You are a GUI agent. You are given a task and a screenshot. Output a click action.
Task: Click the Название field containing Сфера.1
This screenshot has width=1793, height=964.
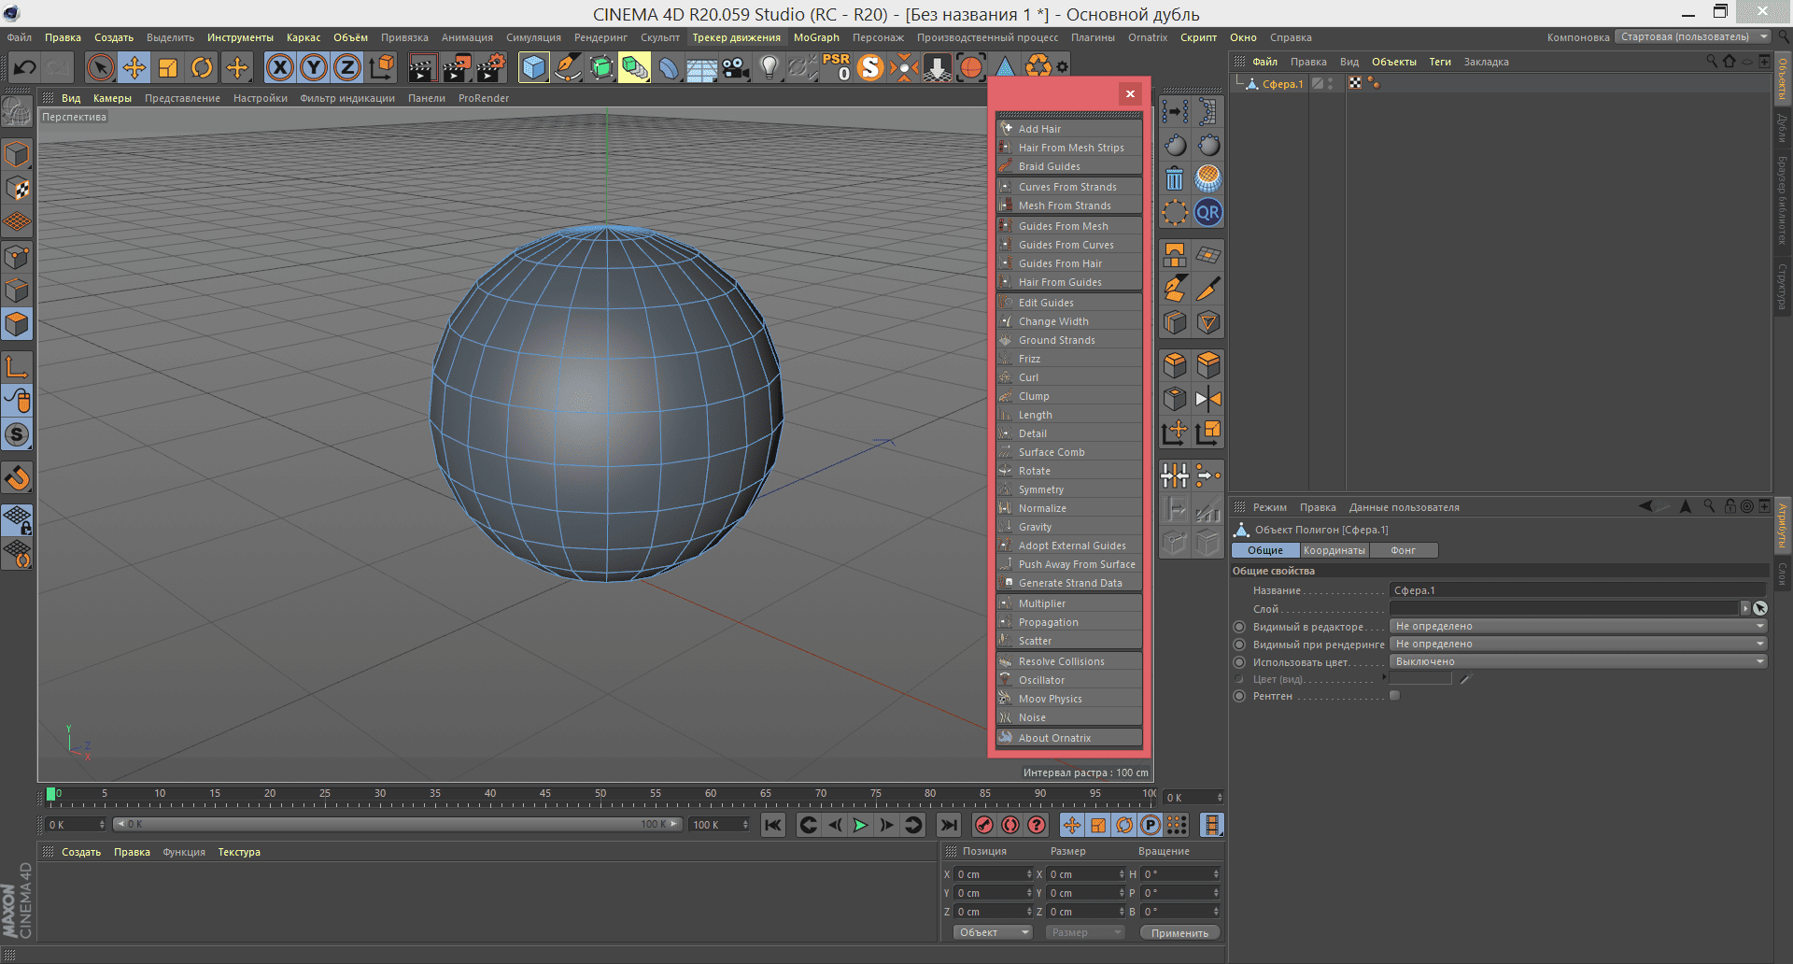click(1578, 590)
